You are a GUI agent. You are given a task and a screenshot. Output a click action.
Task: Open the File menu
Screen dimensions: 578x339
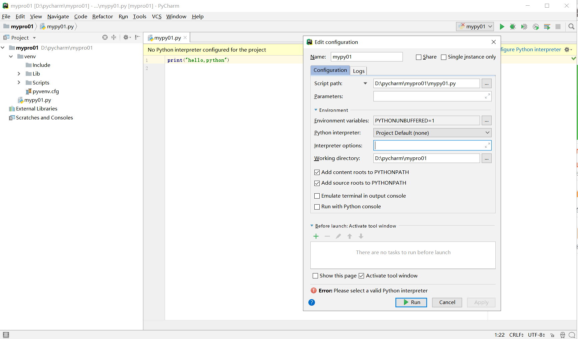pos(6,16)
